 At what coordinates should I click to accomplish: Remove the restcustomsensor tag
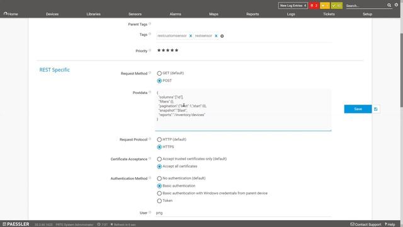point(191,36)
